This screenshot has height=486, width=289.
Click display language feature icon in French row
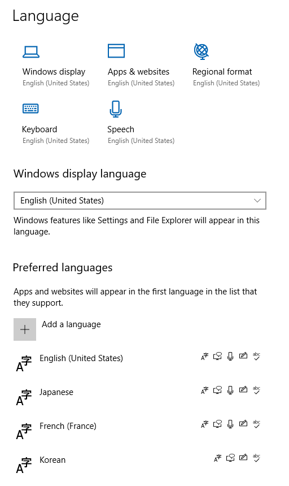(x=204, y=424)
